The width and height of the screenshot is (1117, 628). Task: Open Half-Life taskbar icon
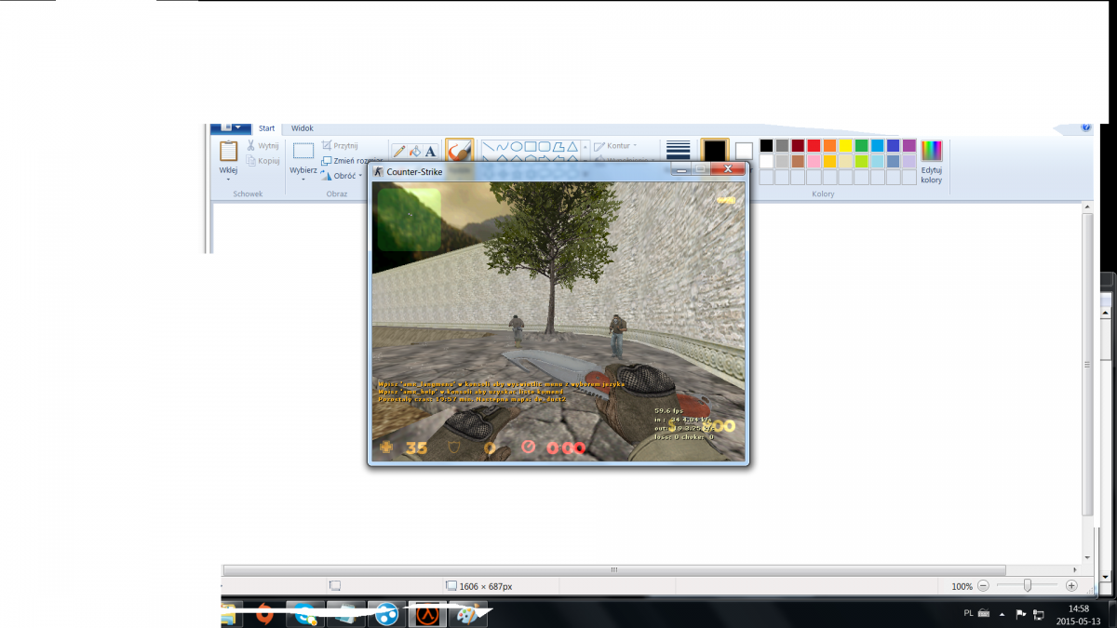[426, 614]
